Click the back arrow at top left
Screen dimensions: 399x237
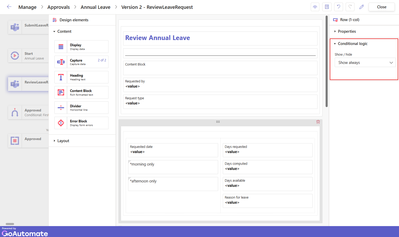(9, 7)
